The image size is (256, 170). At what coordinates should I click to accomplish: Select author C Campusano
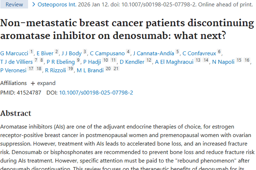pyautogui.click(x=107, y=53)
